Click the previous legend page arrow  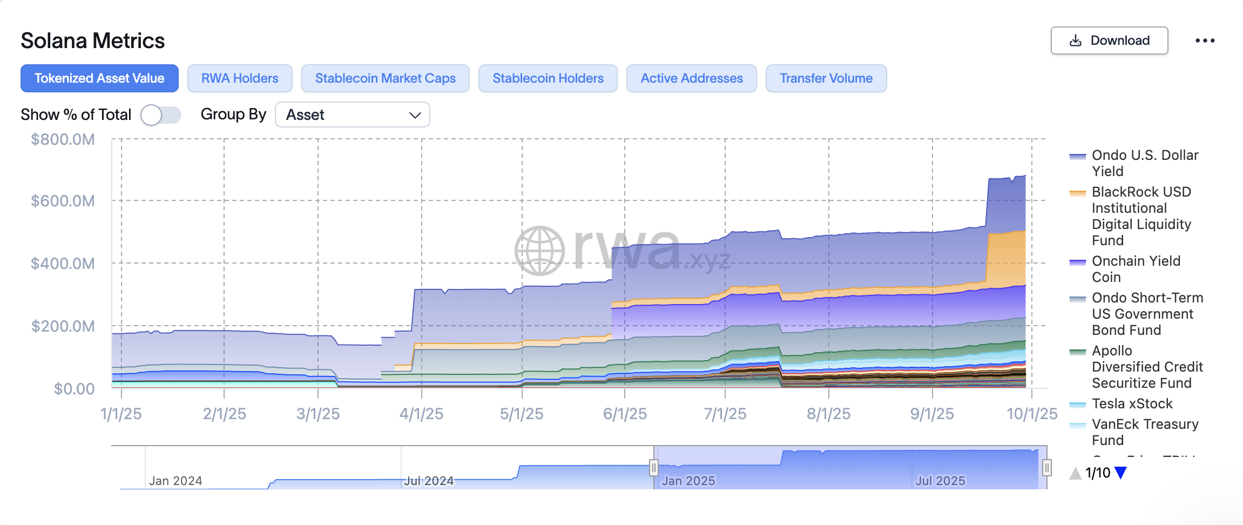tap(1075, 473)
